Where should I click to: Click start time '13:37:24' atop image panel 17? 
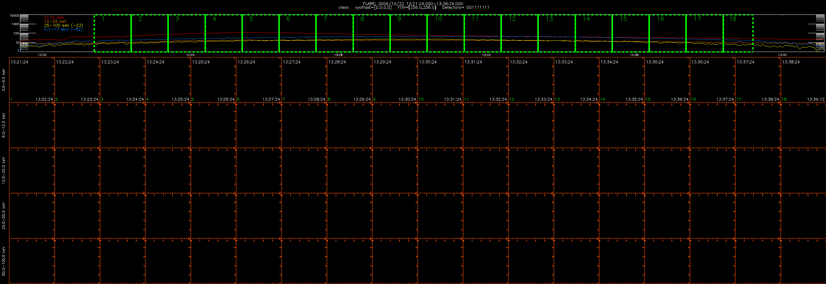coord(745,62)
